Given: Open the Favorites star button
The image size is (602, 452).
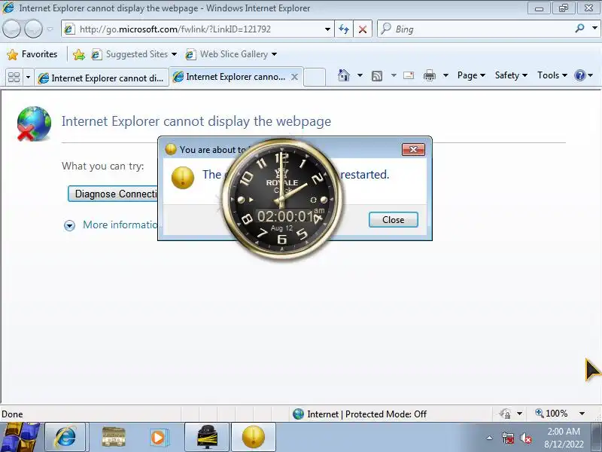Looking at the screenshot, I should click(x=32, y=54).
